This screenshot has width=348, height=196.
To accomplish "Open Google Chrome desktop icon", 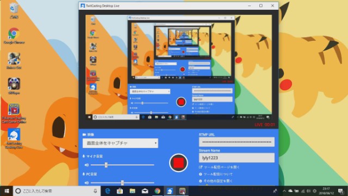I will click(14, 36).
